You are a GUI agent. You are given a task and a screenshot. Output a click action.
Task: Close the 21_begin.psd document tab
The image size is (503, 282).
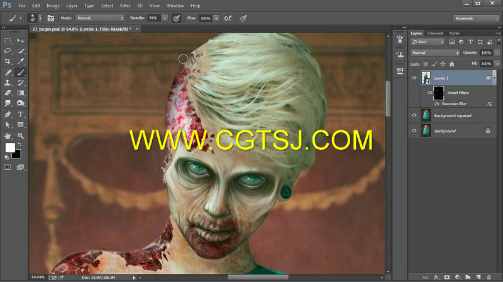coord(137,29)
